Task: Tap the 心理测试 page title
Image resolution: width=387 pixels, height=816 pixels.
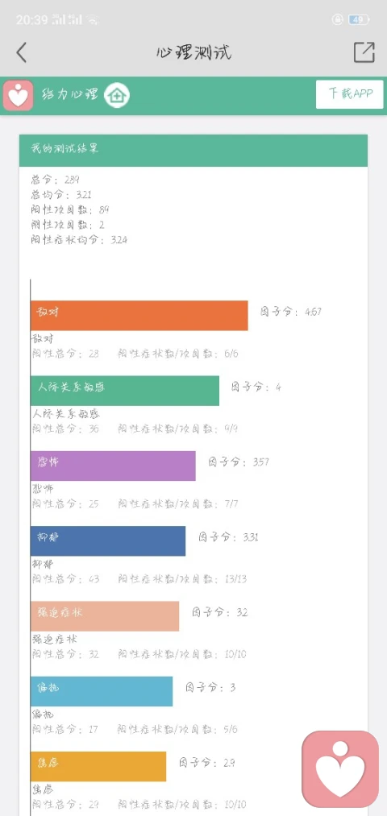Action: (x=193, y=52)
